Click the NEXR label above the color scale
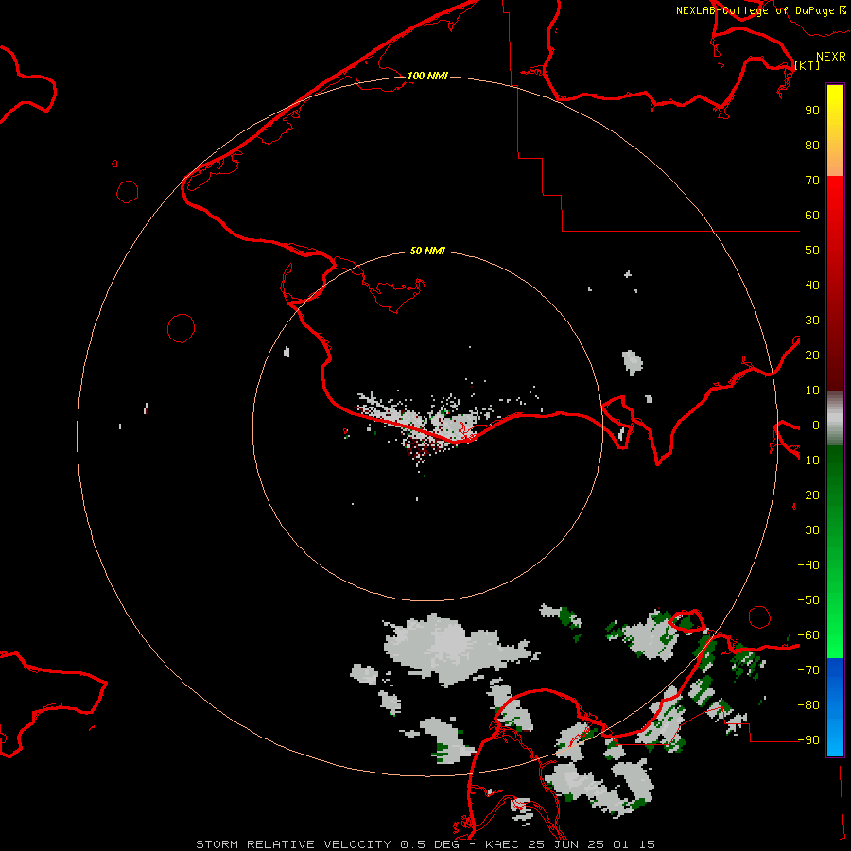Viewport: 851px width, 851px height. 831,57
